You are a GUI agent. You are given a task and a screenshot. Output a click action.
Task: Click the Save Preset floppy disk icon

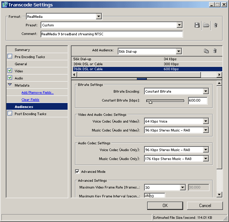click(197, 25)
